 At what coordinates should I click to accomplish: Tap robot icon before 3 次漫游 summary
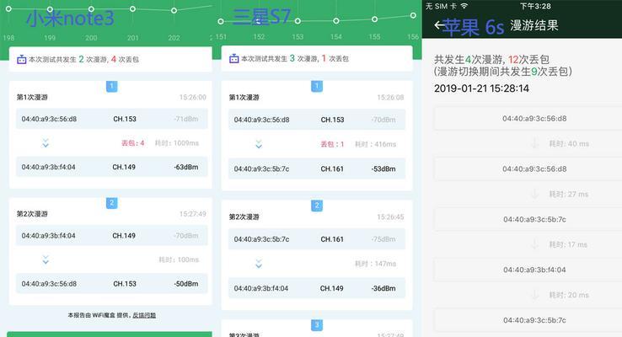pos(234,59)
